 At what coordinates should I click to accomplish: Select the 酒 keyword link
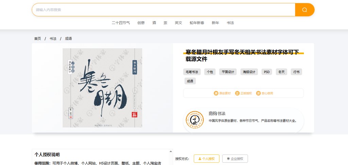154,23
